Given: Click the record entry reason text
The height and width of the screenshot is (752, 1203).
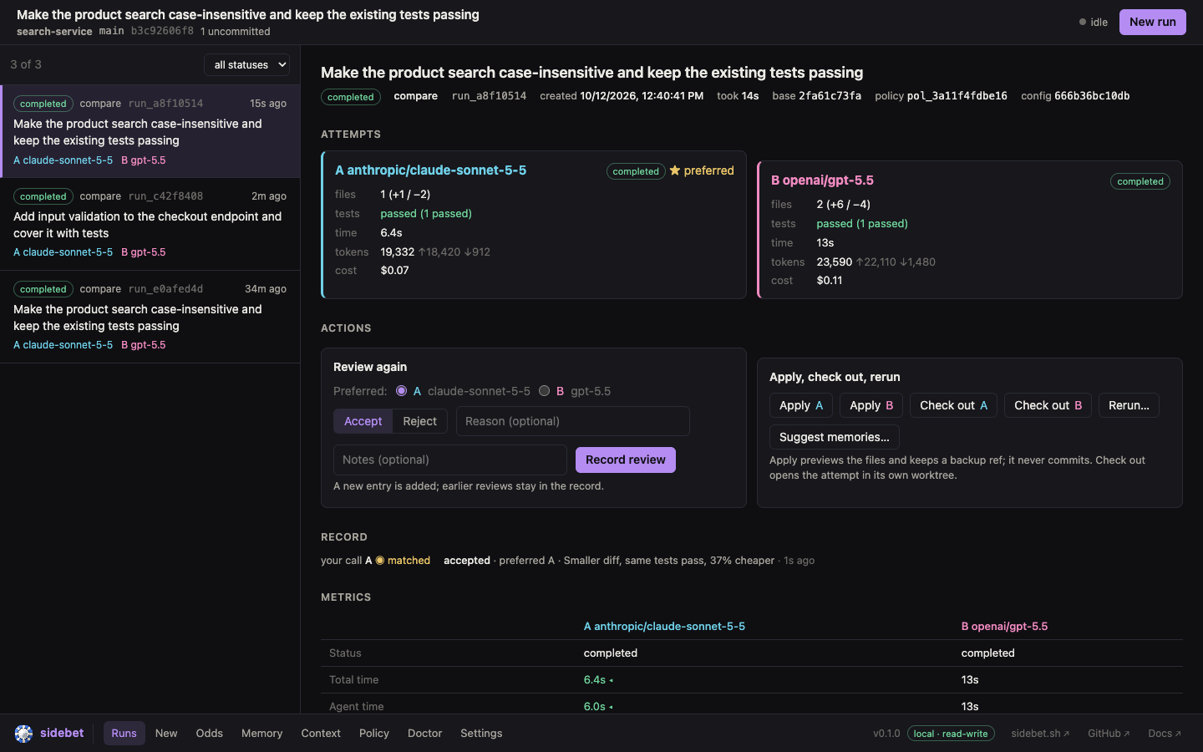Looking at the screenshot, I should point(669,561).
